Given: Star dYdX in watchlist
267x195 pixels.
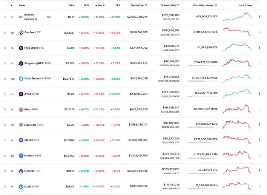Looking at the screenshot, I should coord(5,94).
